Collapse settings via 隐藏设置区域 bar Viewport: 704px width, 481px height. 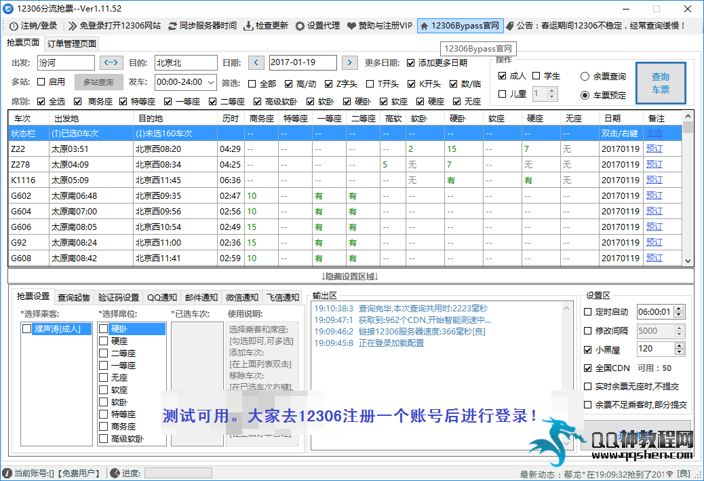point(351,277)
